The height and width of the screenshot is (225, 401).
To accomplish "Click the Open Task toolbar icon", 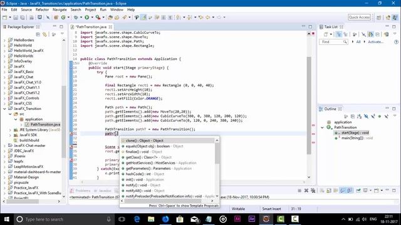I will (x=117, y=17).
